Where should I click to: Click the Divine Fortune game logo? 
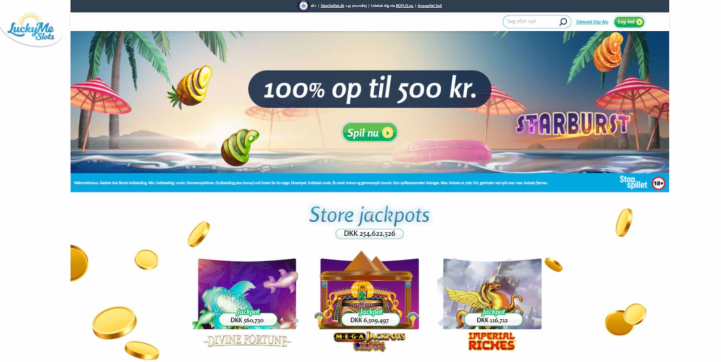point(247,341)
